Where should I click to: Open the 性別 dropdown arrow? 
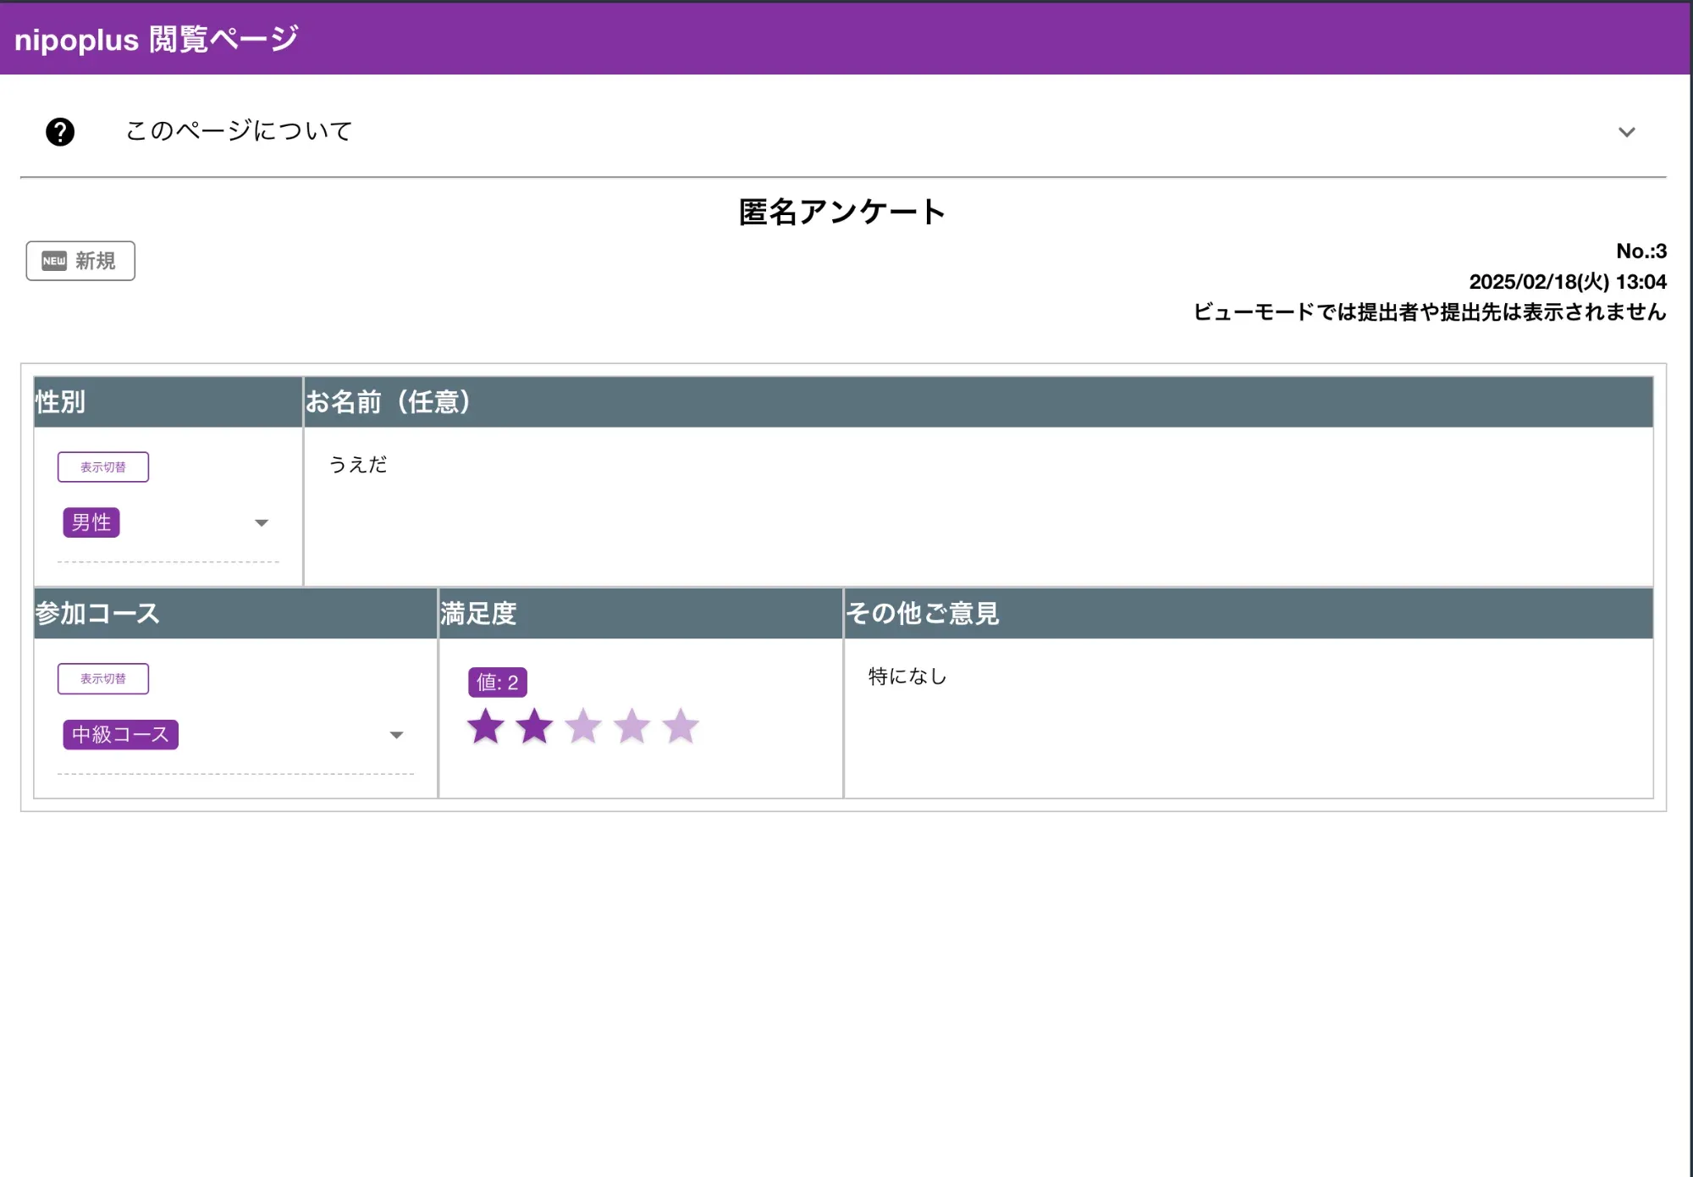click(x=262, y=522)
